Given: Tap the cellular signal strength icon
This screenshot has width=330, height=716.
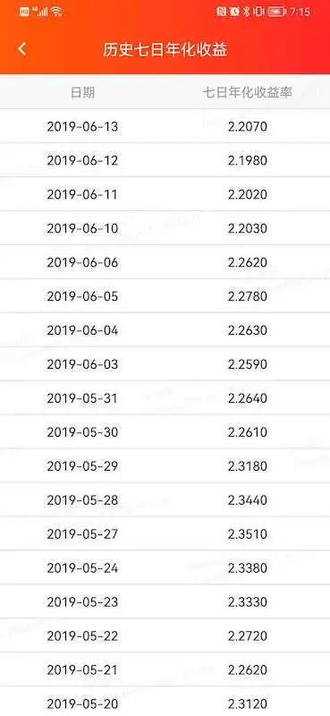Looking at the screenshot, I should coord(40,12).
